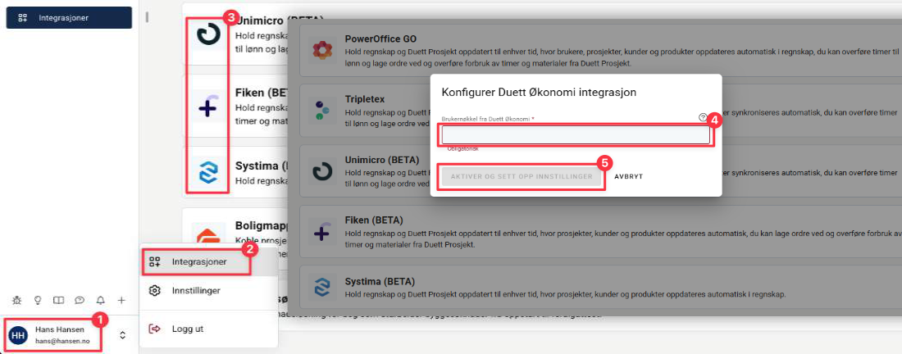Click the Systima logo in the dimmed list
Image resolution: width=902 pixels, height=354 pixels.
tap(323, 287)
